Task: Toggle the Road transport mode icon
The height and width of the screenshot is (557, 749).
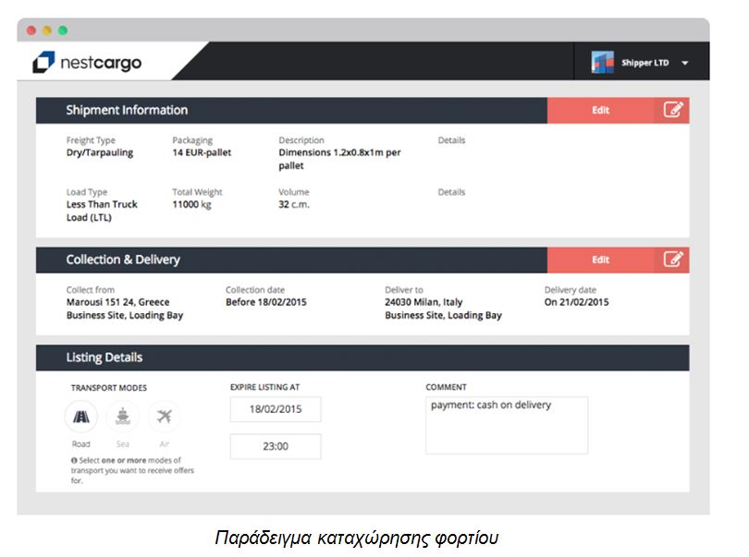Action: [81, 417]
